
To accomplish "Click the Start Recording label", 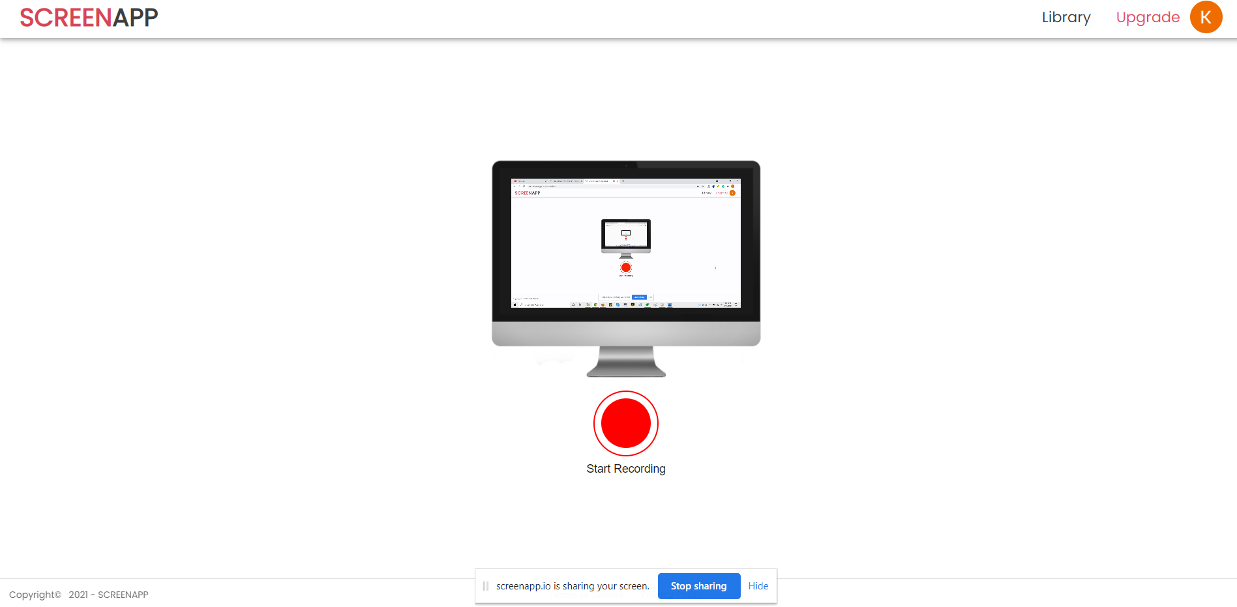I will (625, 469).
